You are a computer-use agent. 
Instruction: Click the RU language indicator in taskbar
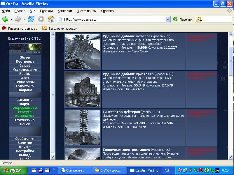click(167, 171)
